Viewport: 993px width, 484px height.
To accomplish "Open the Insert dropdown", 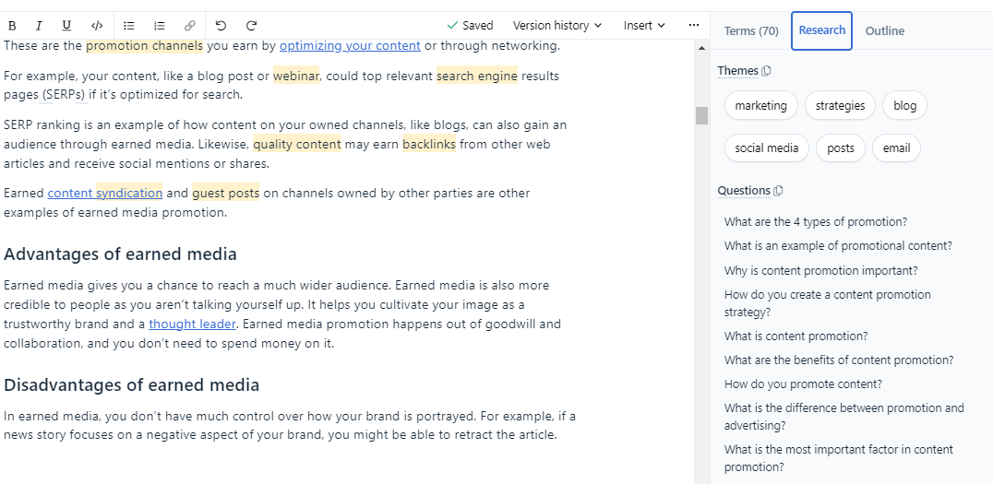I will (644, 25).
